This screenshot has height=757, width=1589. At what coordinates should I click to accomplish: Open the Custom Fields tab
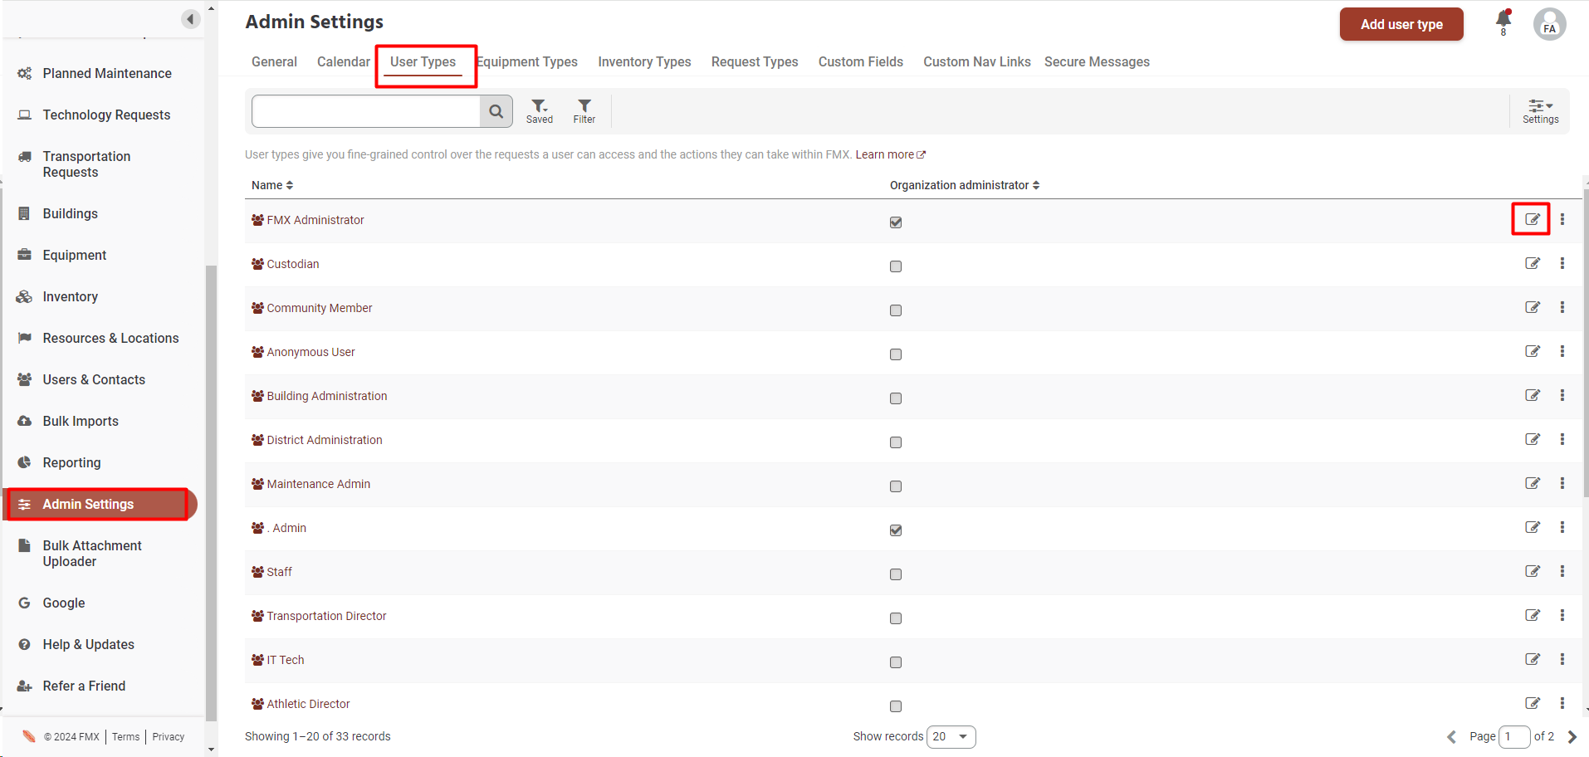click(860, 62)
